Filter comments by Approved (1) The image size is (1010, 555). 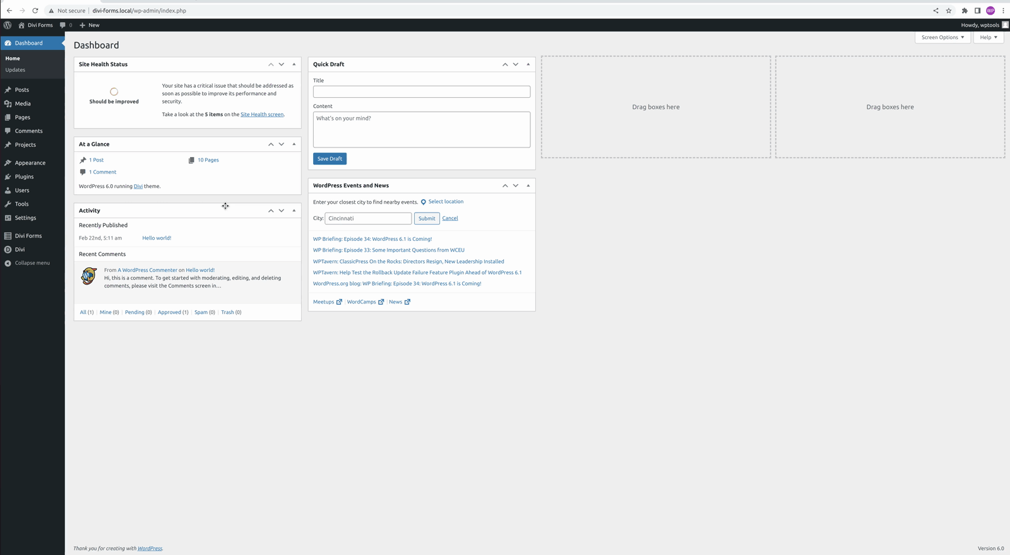[x=173, y=312]
